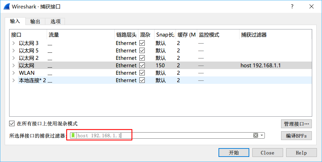Switch to the 选项 tab

(x=55, y=21)
